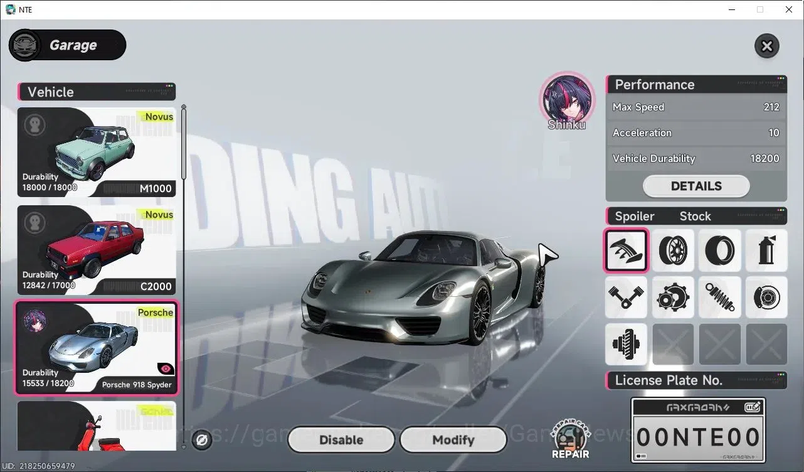Select the Spoiler modification icon
Viewport: 804px width, 472px height.
(x=626, y=250)
